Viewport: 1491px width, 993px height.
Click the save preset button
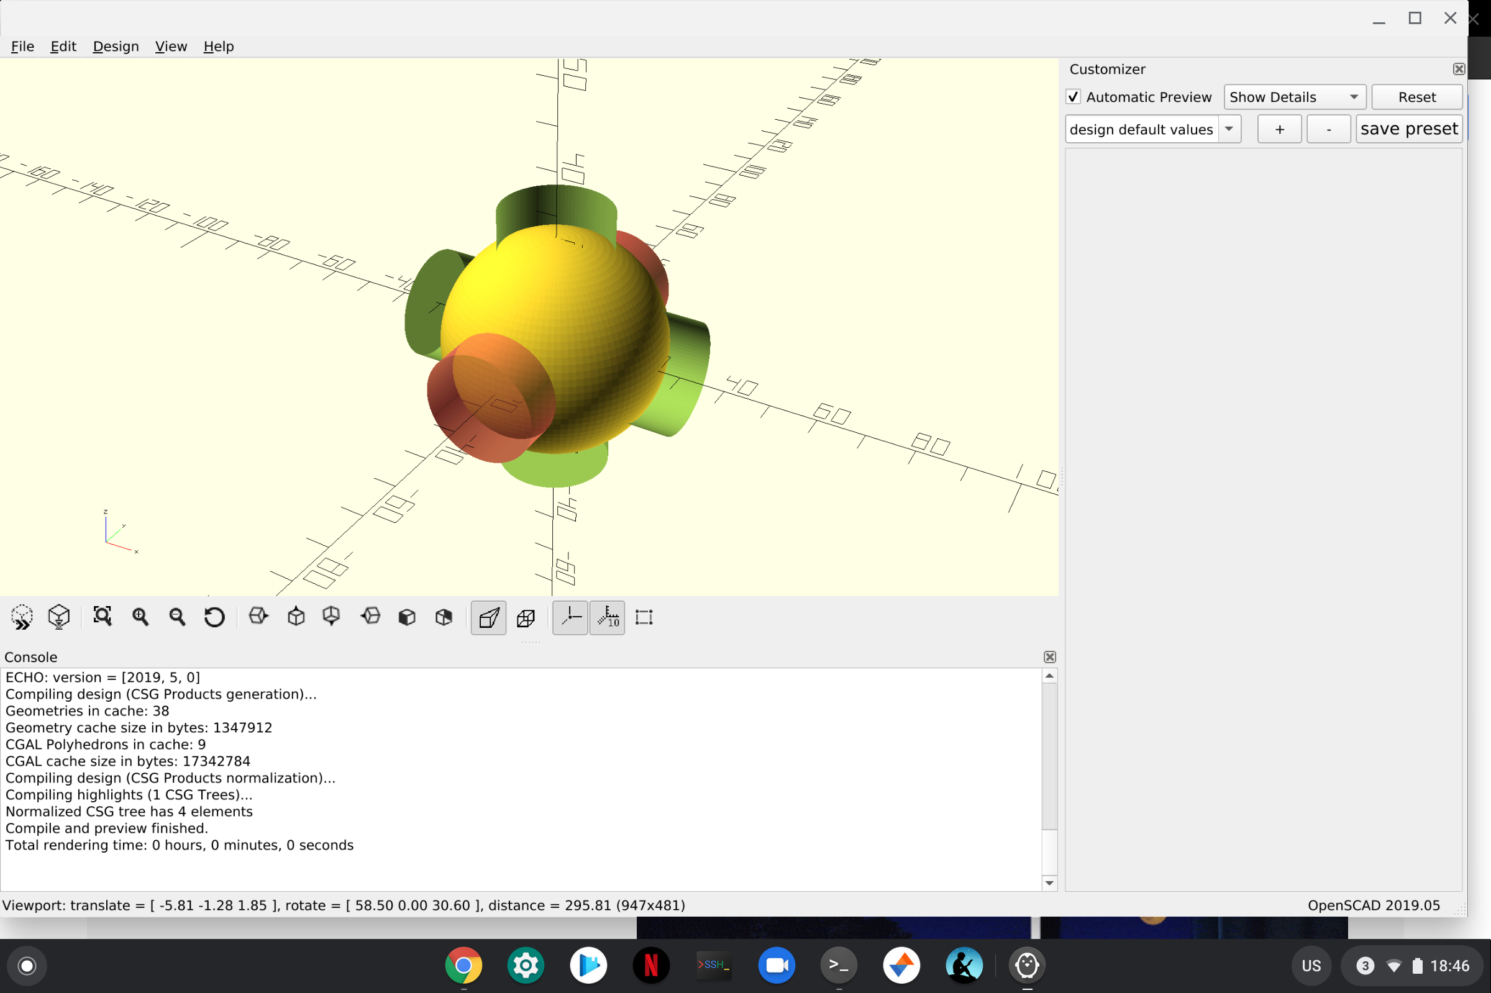tap(1408, 128)
